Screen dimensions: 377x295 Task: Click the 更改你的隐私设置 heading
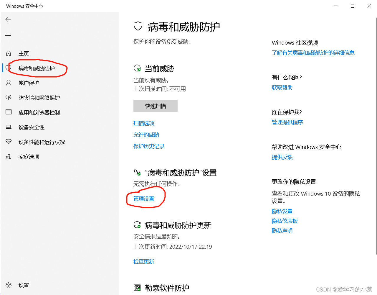(294, 182)
